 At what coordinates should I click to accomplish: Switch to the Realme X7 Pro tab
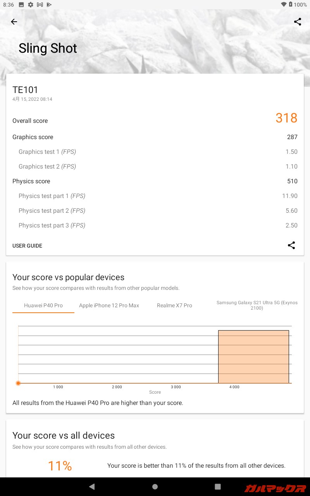(x=174, y=305)
